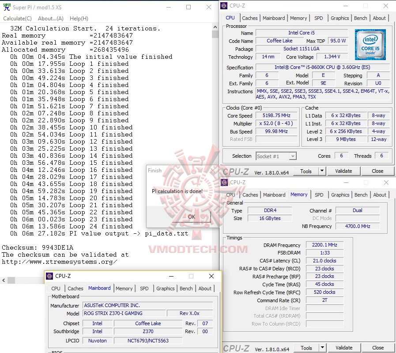396x353 pixels.
Task: Open Caches tab in the Memory CPU-Z window
Action: [x=250, y=195]
